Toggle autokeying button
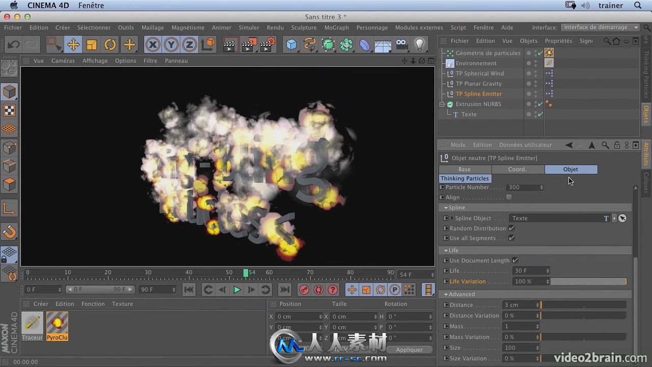Viewport: 652px width, 367px height. point(318,290)
